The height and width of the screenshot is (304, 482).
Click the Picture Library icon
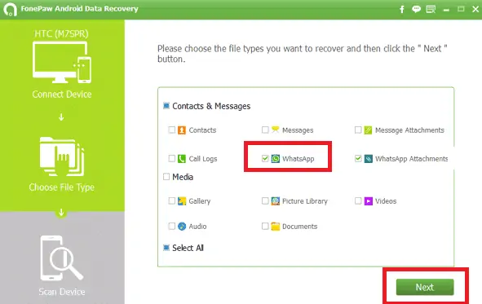pos(276,201)
